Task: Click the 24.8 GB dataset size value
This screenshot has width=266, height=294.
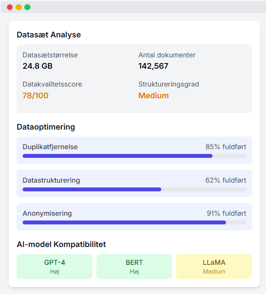Action: pos(37,66)
